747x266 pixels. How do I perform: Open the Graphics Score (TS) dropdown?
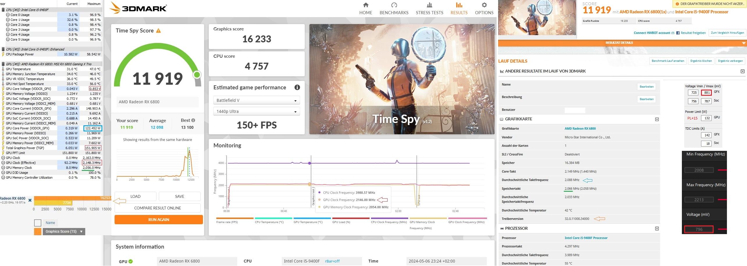point(64,231)
